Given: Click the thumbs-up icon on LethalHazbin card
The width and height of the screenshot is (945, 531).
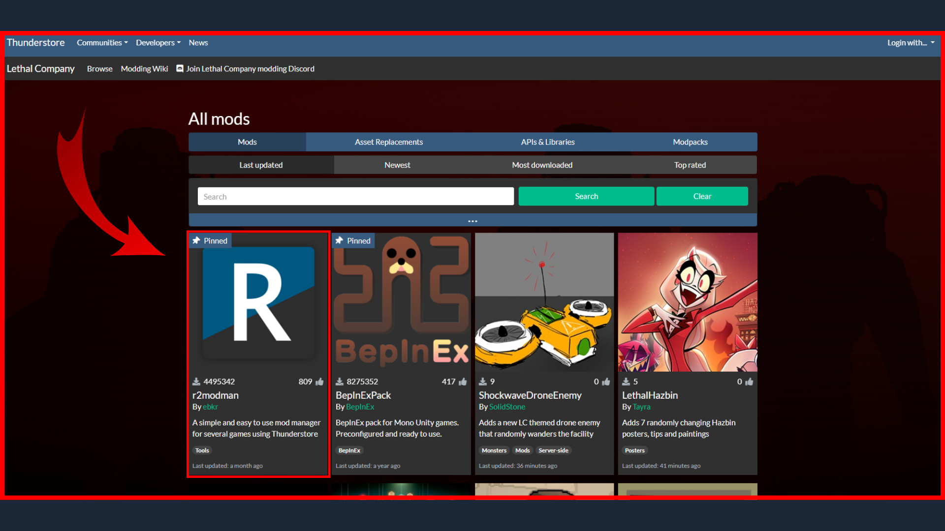Looking at the screenshot, I should [749, 382].
